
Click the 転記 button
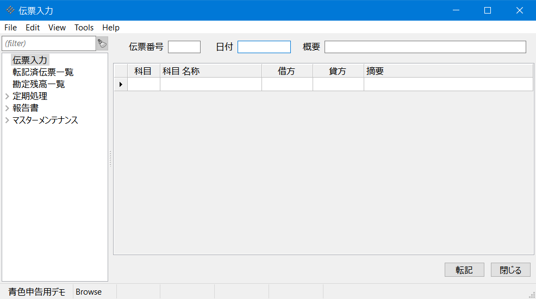coord(464,270)
